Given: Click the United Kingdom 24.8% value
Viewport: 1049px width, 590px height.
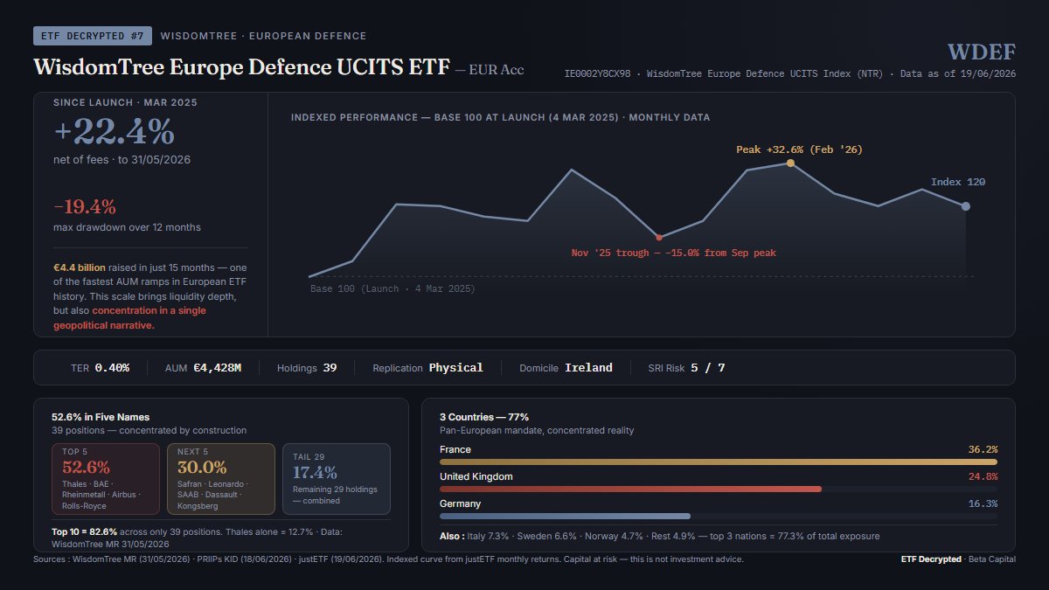Looking at the screenshot, I should (983, 476).
